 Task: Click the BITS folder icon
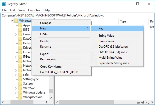20,30
